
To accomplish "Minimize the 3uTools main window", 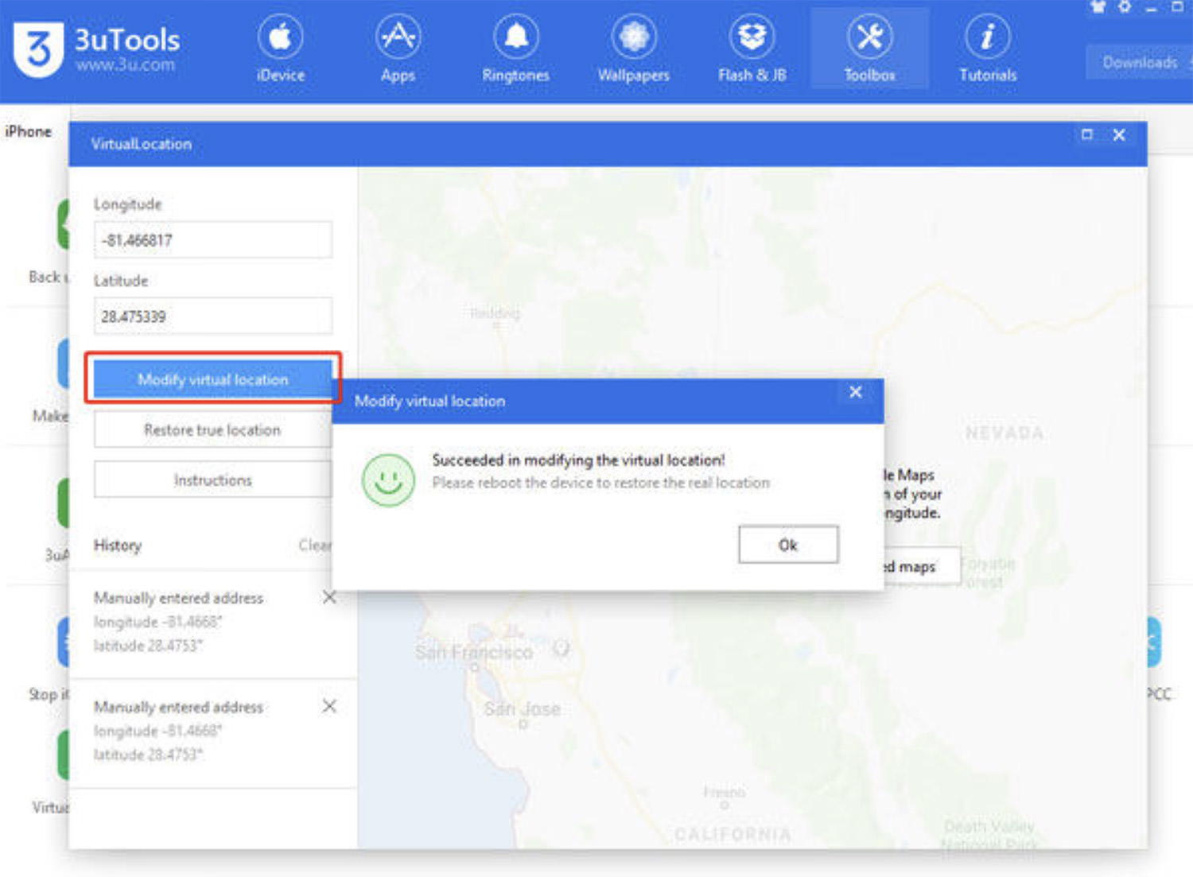I will pos(1151,8).
